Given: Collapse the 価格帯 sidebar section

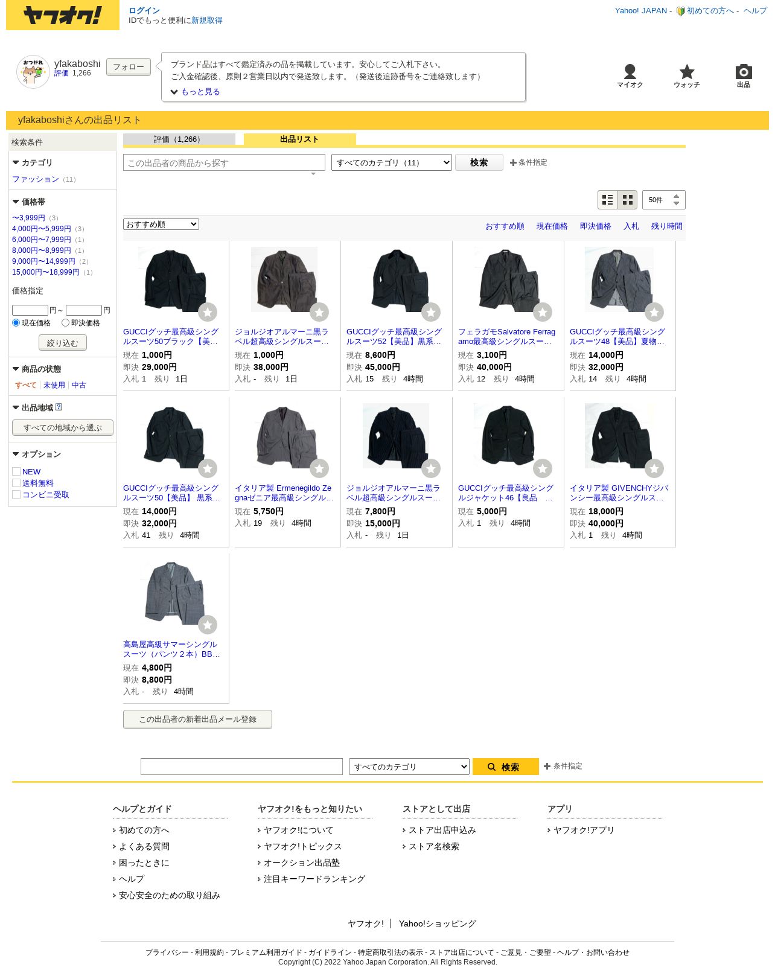Looking at the screenshot, I should click(x=28, y=202).
